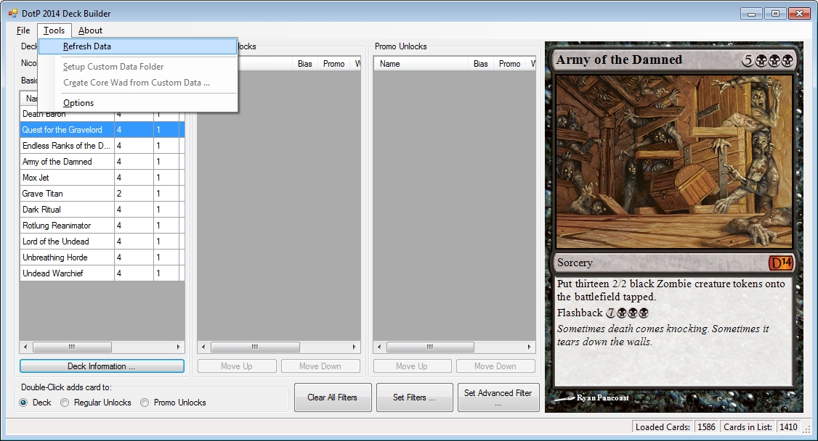Select Deck radio button

[24, 403]
